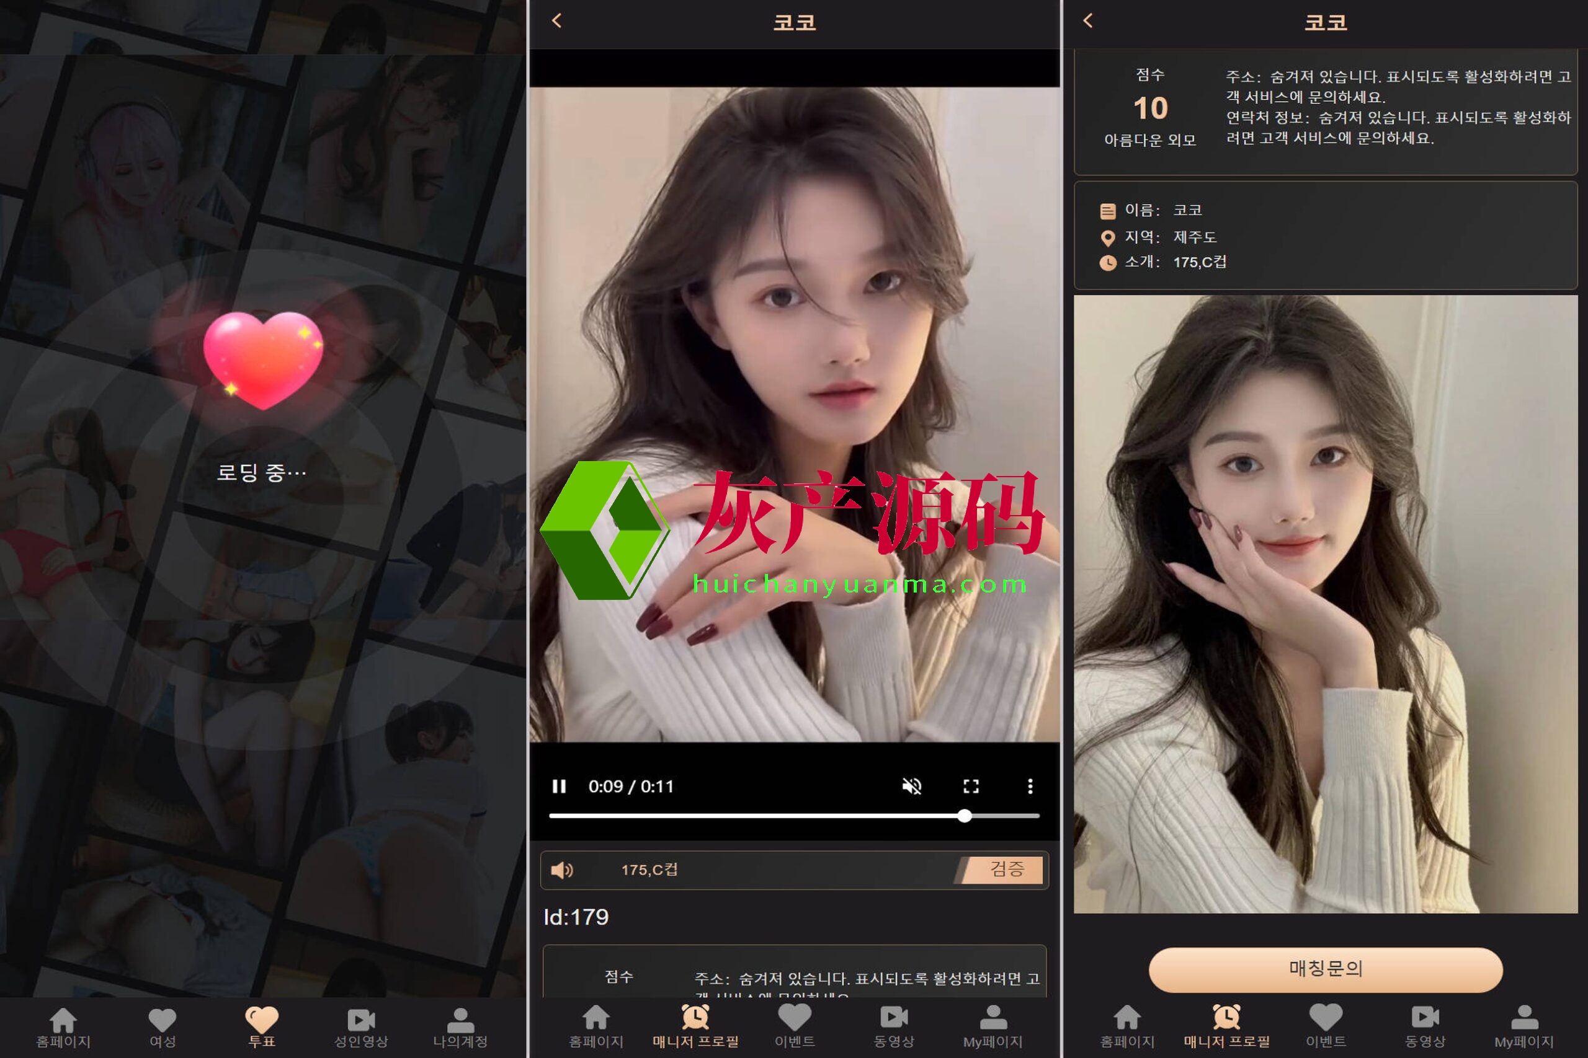This screenshot has width=1588, height=1058.
Task: Pause the video playback
Action: click(x=559, y=786)
